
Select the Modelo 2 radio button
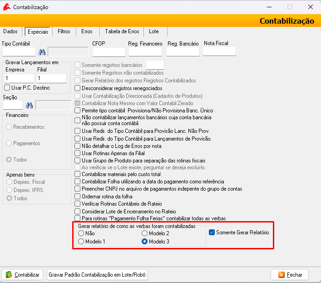(145, 233)
